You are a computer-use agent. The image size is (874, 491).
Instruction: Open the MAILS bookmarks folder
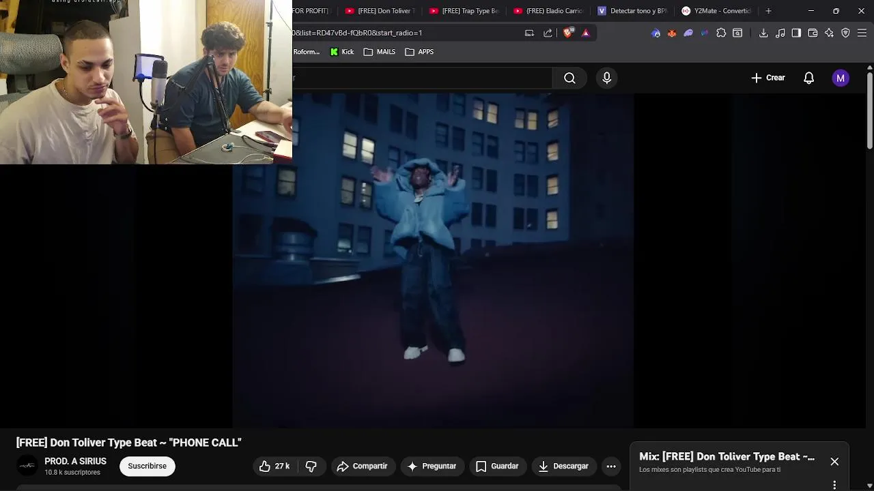380,52
